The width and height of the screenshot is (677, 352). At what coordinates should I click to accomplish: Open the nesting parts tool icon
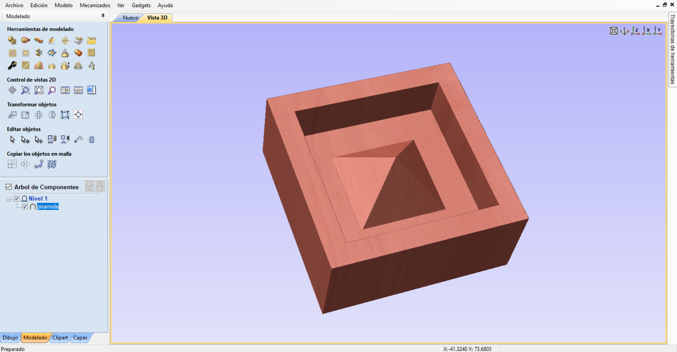coord(52,164)
